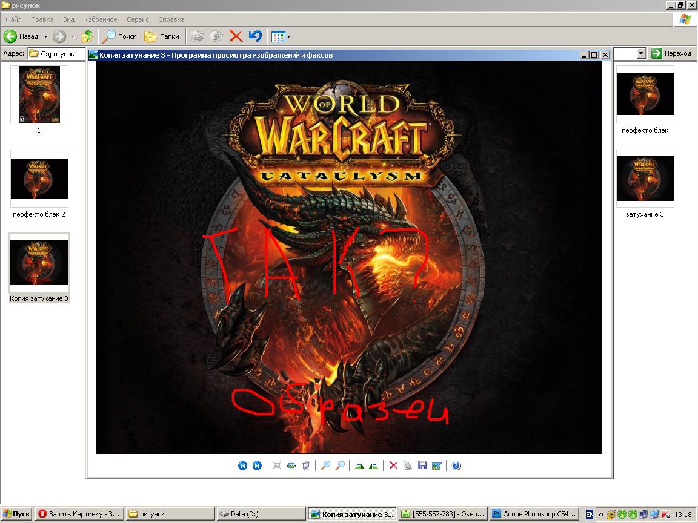Image resolution: width=698 pixels, height=523 pixels.
Task: Open Back history dropdown arrow
Action: tap(45, 36)
